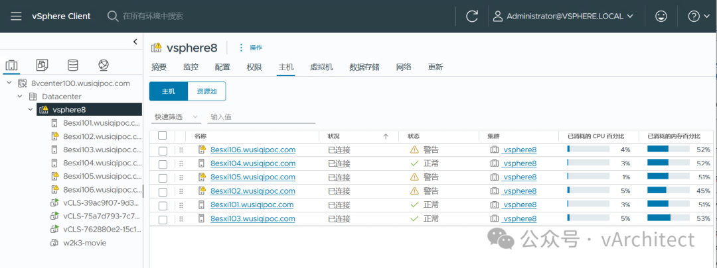
Task: Click the search magnifier icon
Action: click(x=112, y=17)
